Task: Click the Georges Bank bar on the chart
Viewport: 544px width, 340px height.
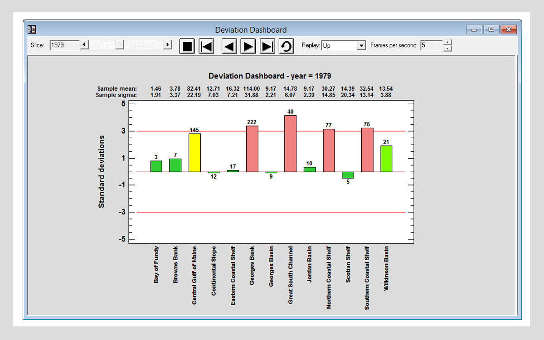Action: (252, 150)
